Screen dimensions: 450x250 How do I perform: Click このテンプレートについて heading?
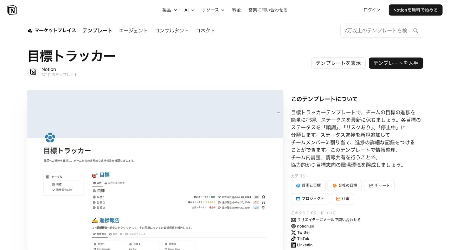(324, 99)
